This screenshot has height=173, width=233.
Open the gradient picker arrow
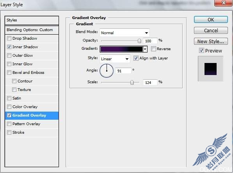pyautogui.click(x=145, y=49)
